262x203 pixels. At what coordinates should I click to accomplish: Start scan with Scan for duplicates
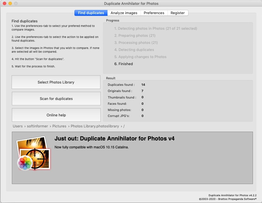(x=56, y=99)
